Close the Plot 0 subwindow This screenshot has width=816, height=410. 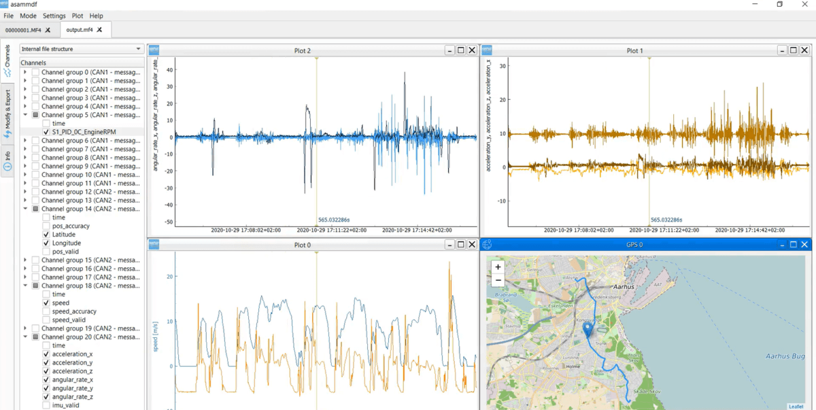(472, 244)
